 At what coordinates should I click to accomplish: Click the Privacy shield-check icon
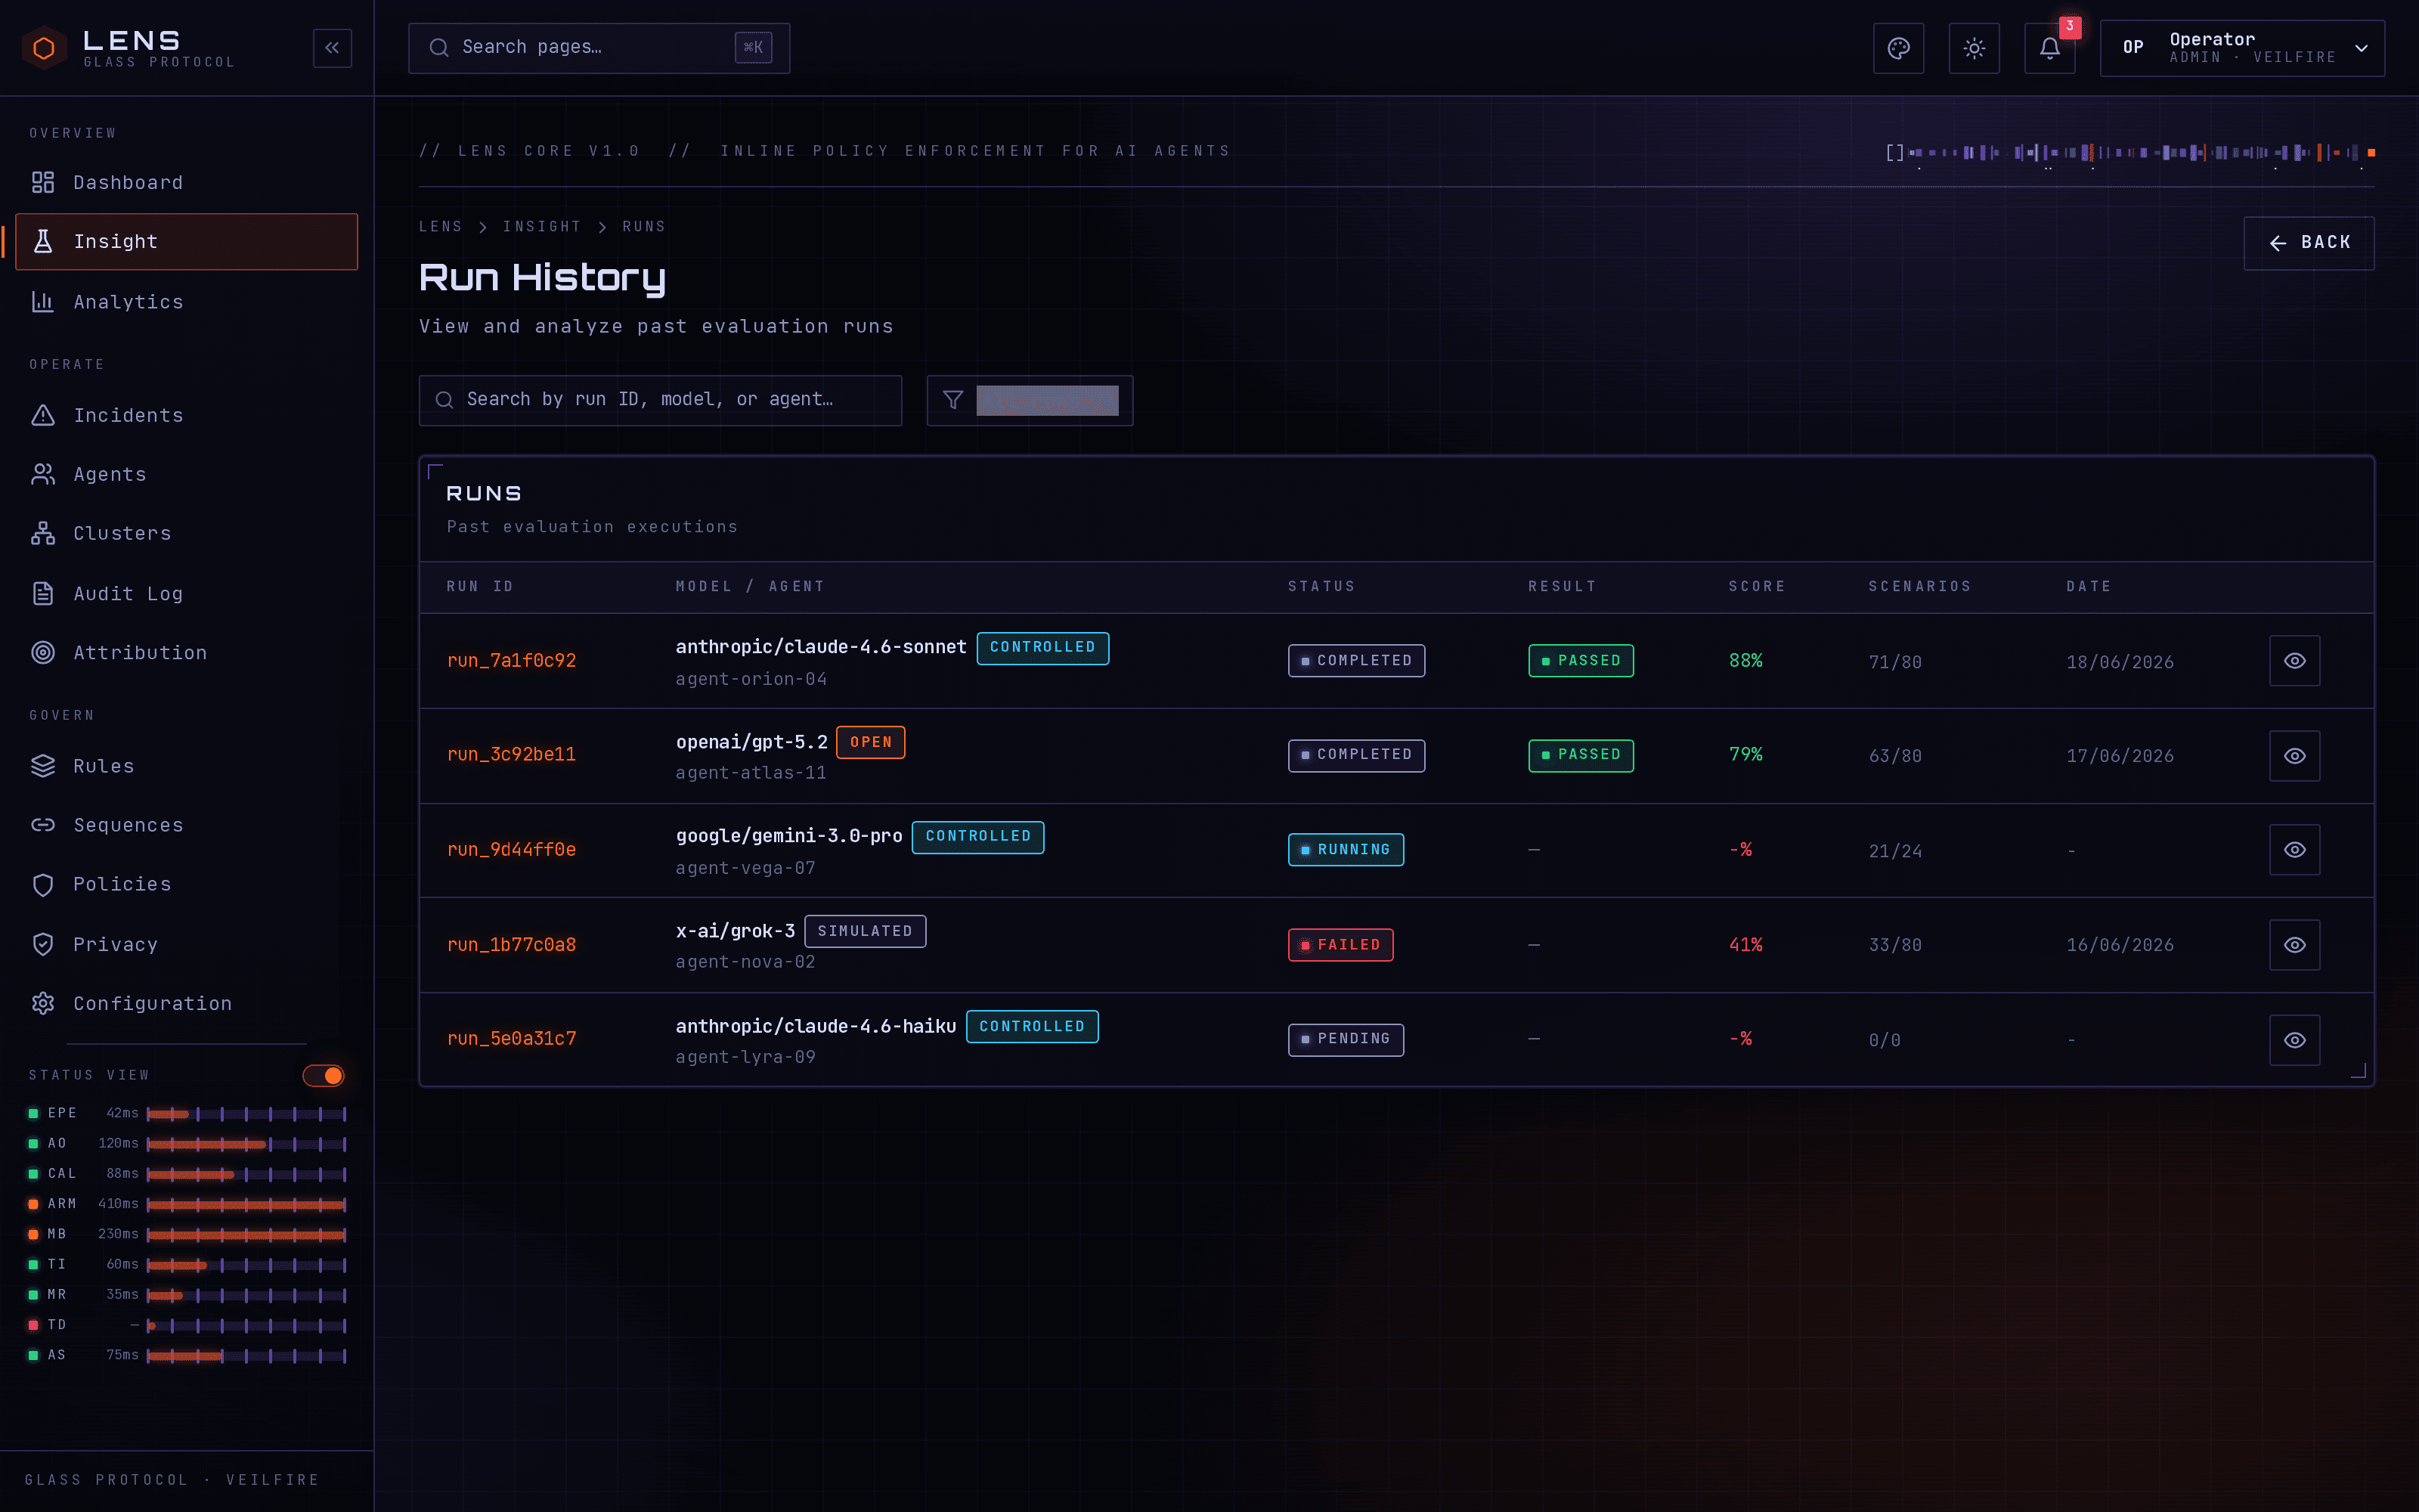tap(43, 944)
